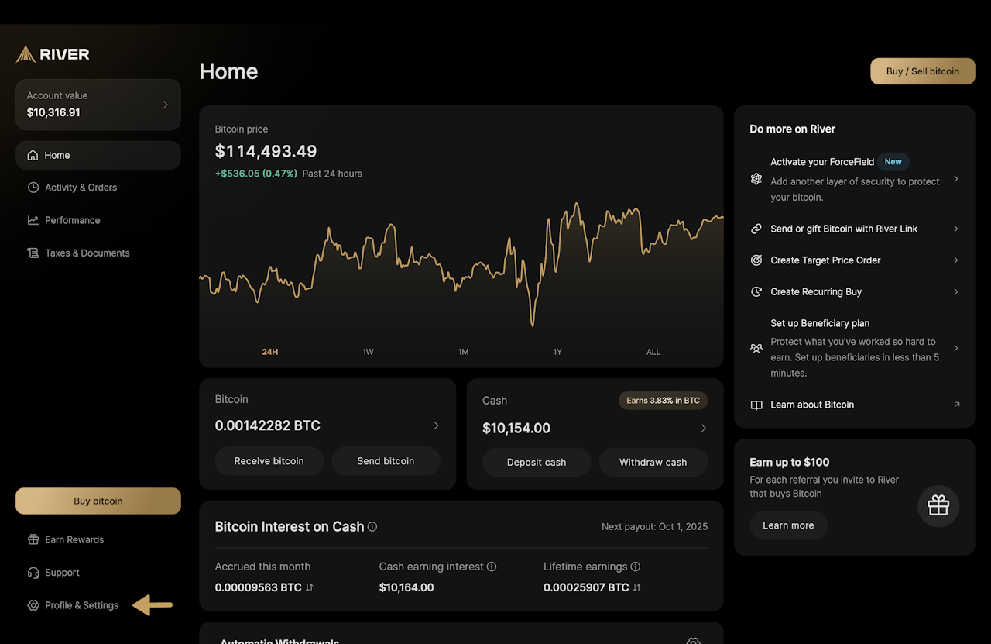Toggle currency for Lifetime earnings amount
Screen dimensions: 991x644
tap(637, 587)
